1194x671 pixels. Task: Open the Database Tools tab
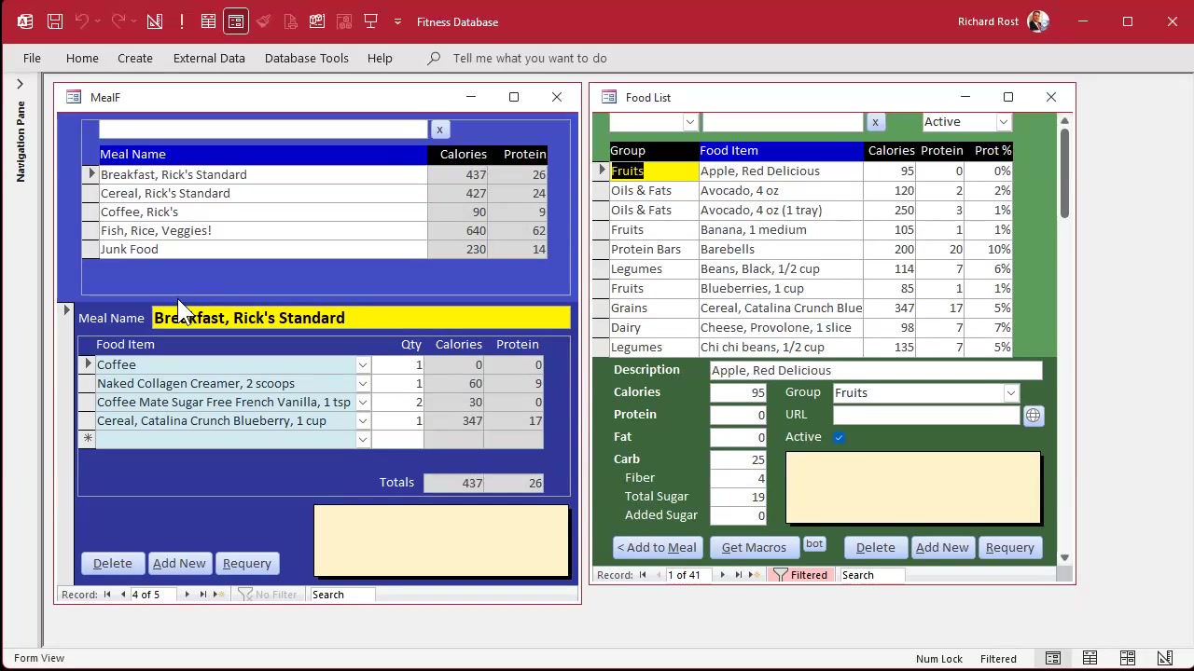(307, 58)
